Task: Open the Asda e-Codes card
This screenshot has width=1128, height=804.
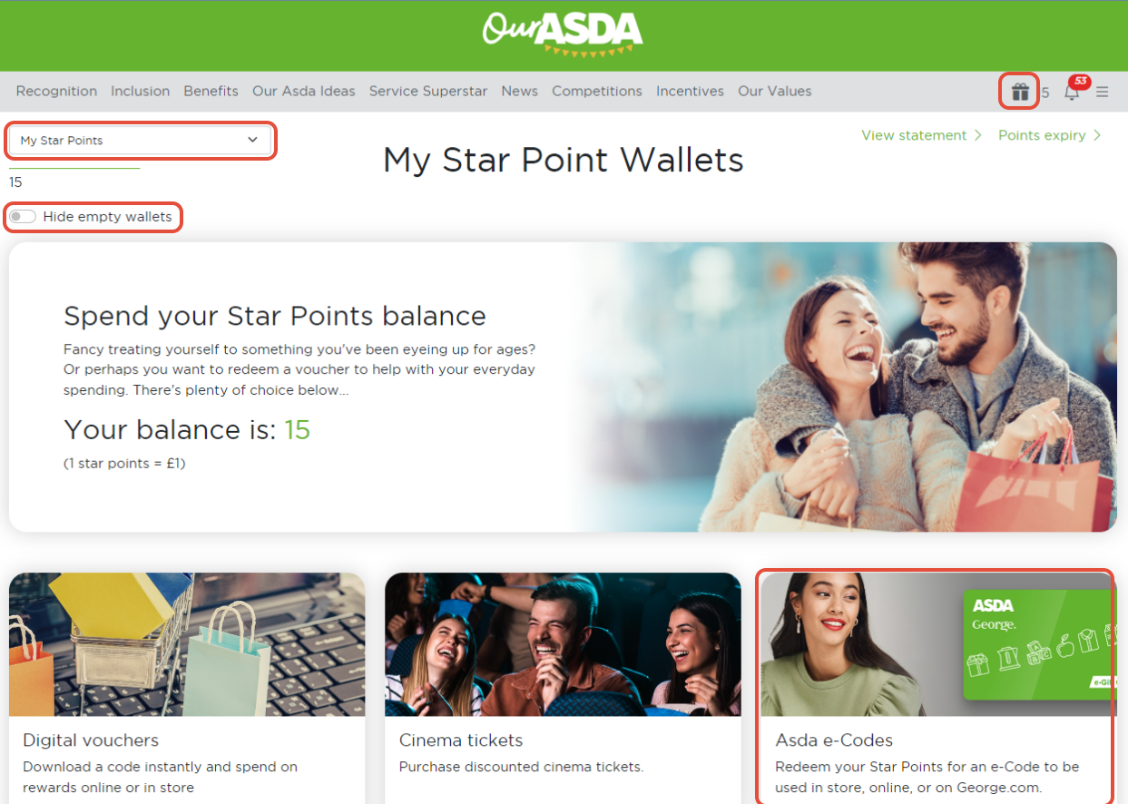Action: point(935,688)
